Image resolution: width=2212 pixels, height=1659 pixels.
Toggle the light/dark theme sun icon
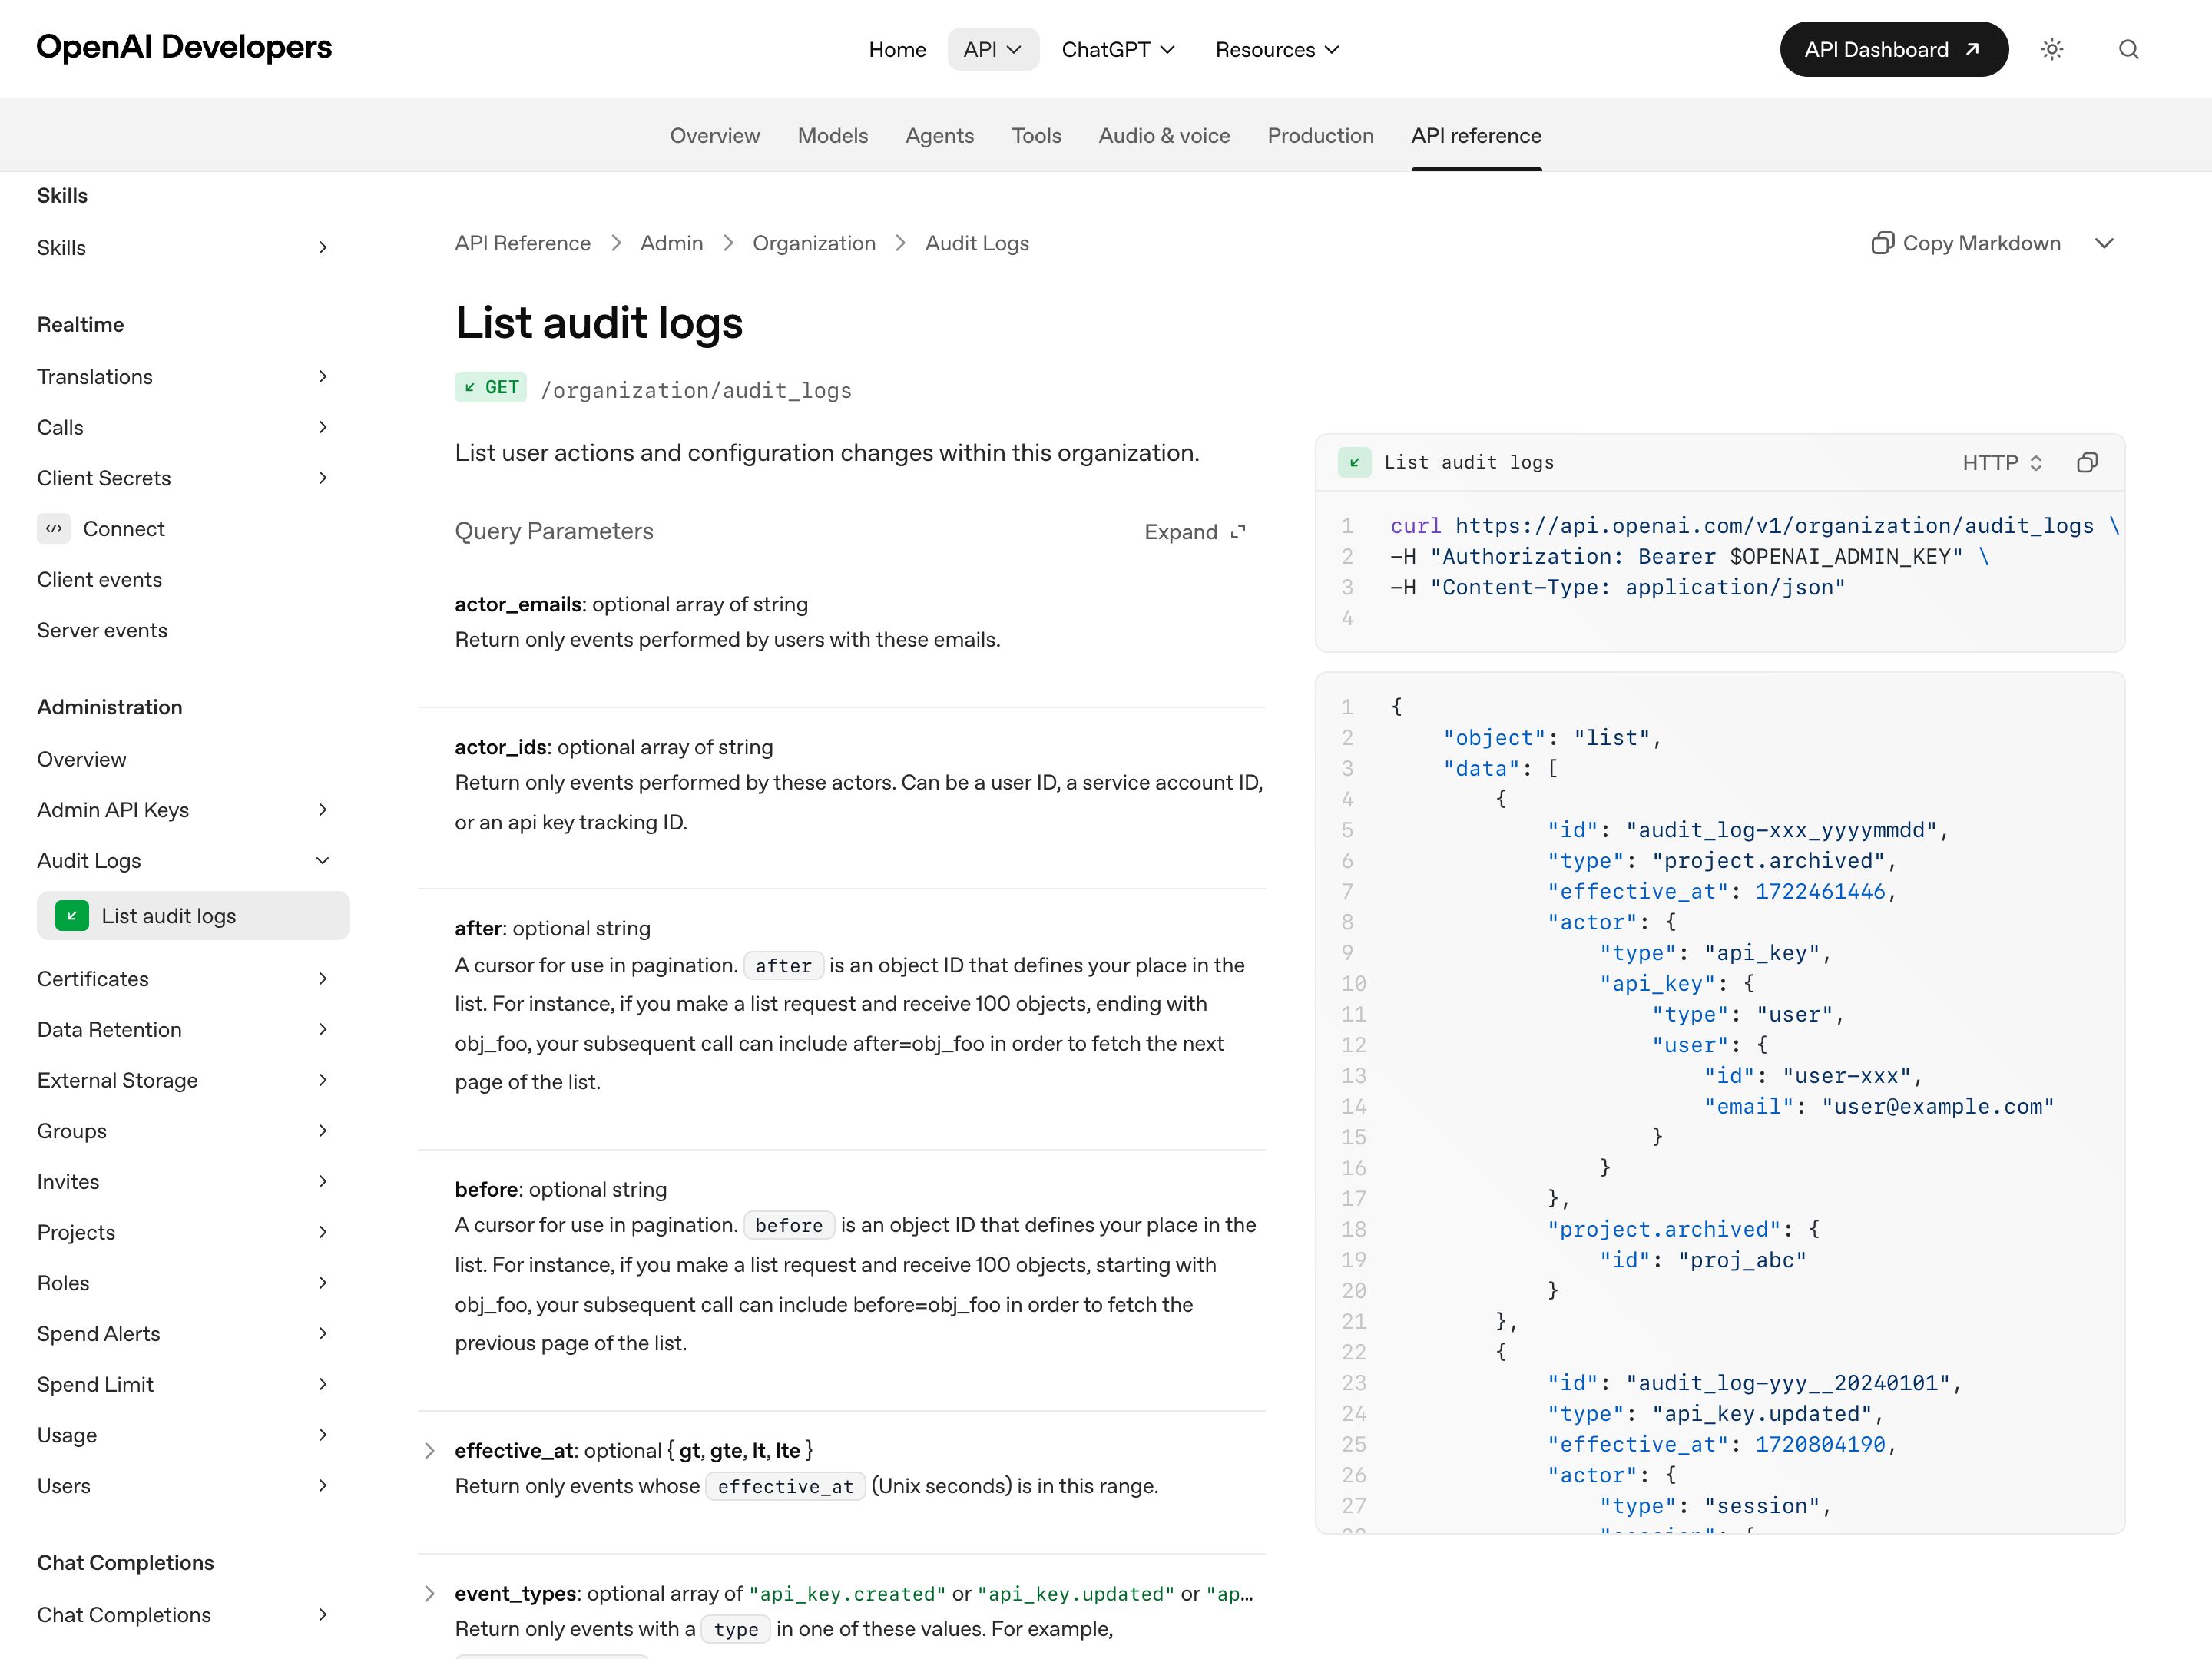point(2052,49)
